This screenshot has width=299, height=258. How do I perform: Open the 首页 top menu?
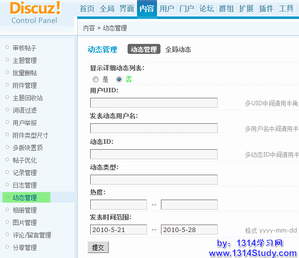tap(87, 8)
